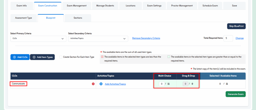
Task: Click the Multi Choice count input box
Action: pyautogui.click(x=161, y=84)
